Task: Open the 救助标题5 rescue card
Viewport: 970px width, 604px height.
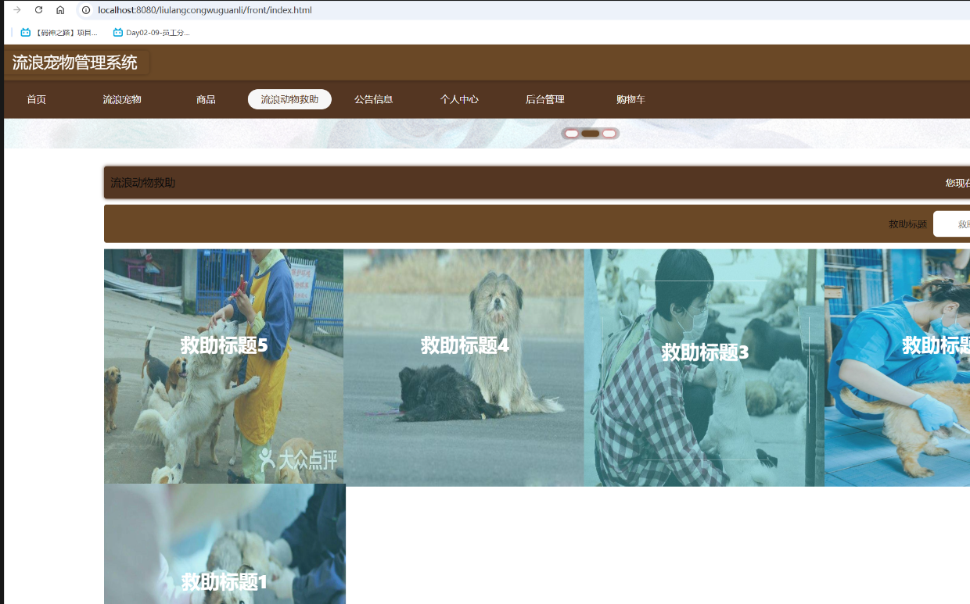Action: (x=224, y=366)
